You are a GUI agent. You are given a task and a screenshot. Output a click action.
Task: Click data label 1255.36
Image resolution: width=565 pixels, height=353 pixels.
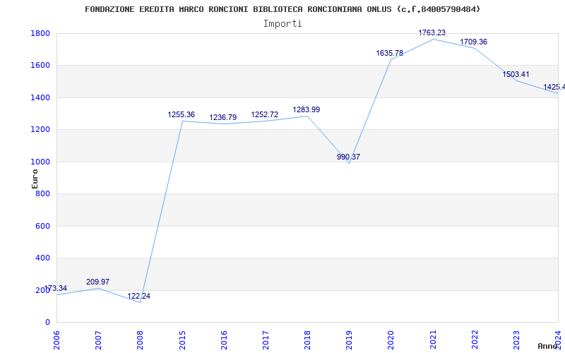tap(182, 114)
